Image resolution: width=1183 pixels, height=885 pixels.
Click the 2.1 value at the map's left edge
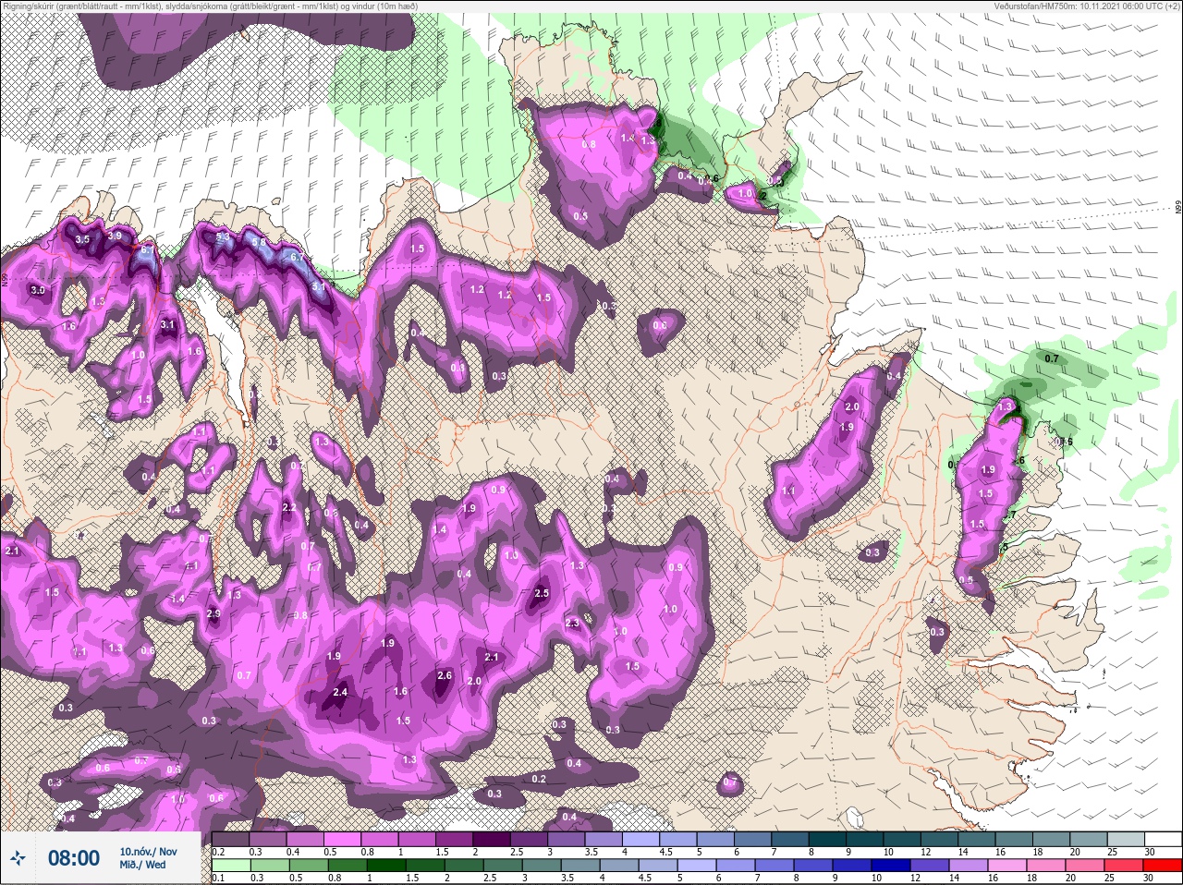(12, 551)
